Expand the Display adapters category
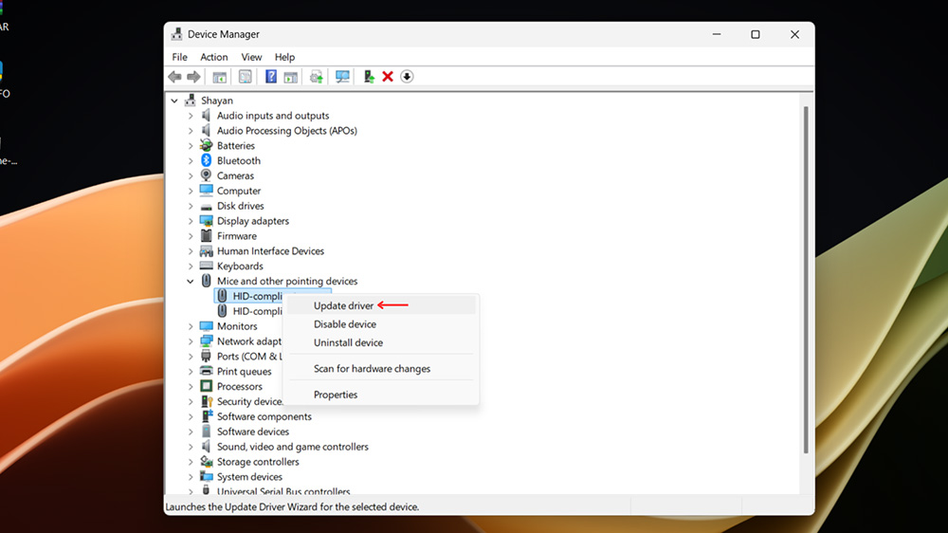Viewport: 948px width, 533px height. (191, 221)
